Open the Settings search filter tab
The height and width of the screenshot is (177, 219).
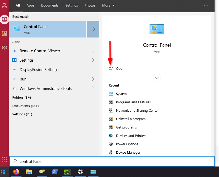pos(72,6)
